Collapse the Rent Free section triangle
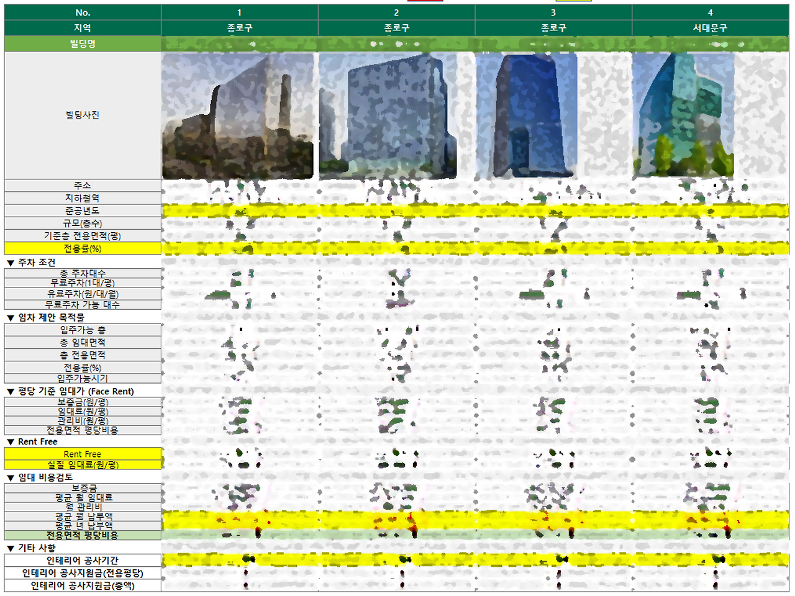This screenshot has height=596, width=795. tap(11, 442)
